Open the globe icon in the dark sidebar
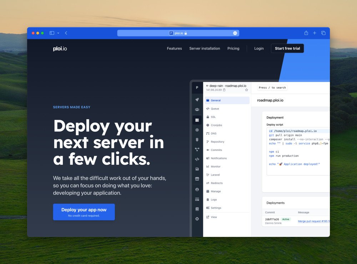The height and width of the screenshot is (264, 357). click(197, 130)
